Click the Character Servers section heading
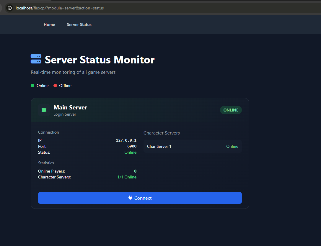321x246 pixels. pos(162,133)
